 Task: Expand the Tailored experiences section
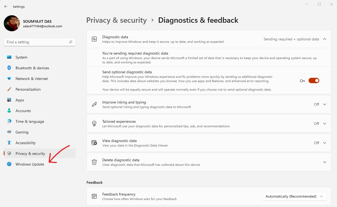(325, 124)
